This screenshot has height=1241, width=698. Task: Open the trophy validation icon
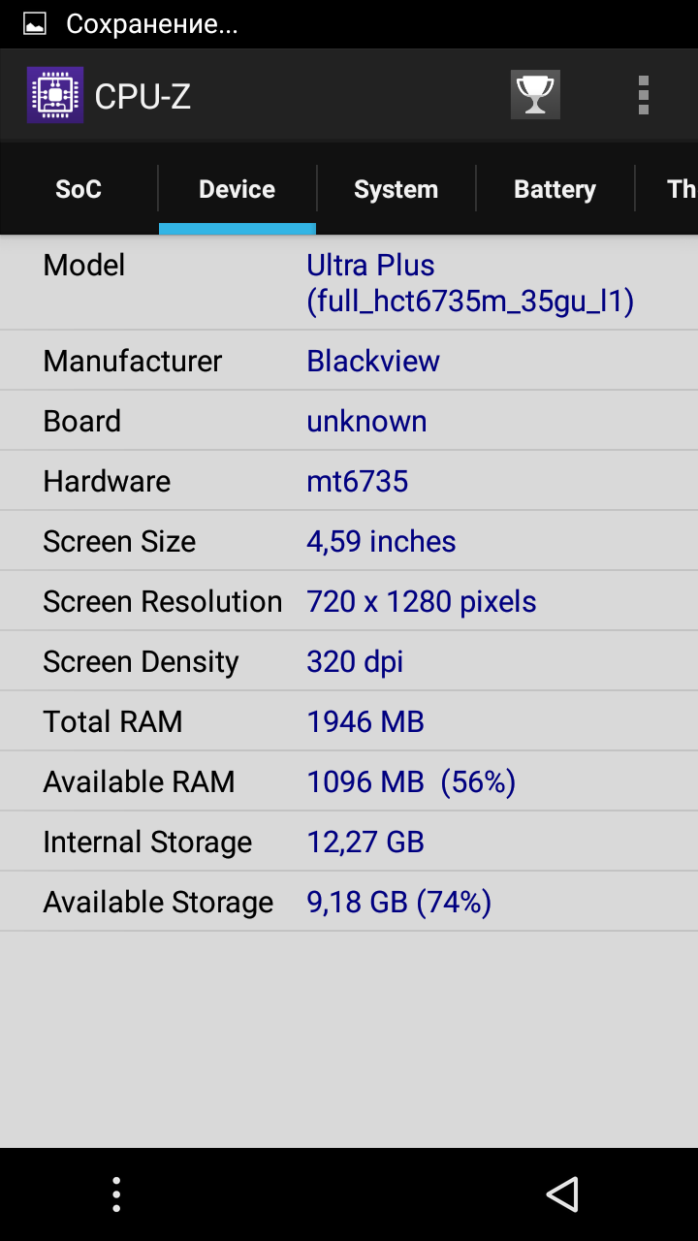point(535,95)
